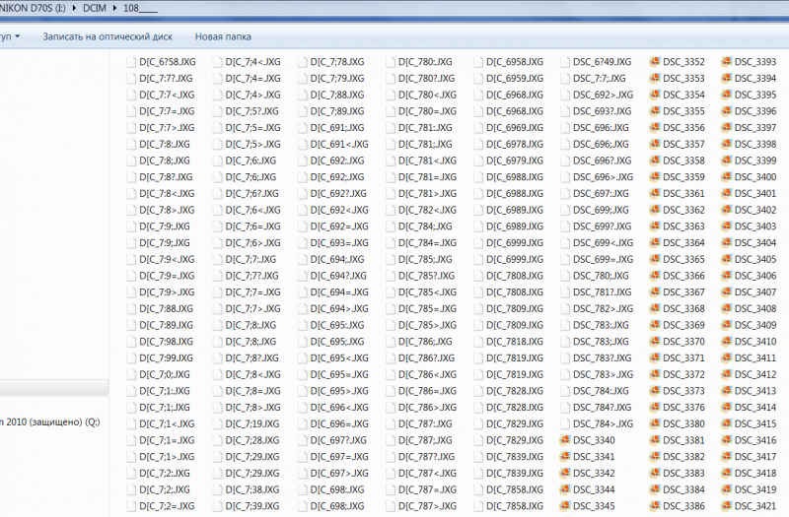Click file name DSC_3380

(683, 424)
